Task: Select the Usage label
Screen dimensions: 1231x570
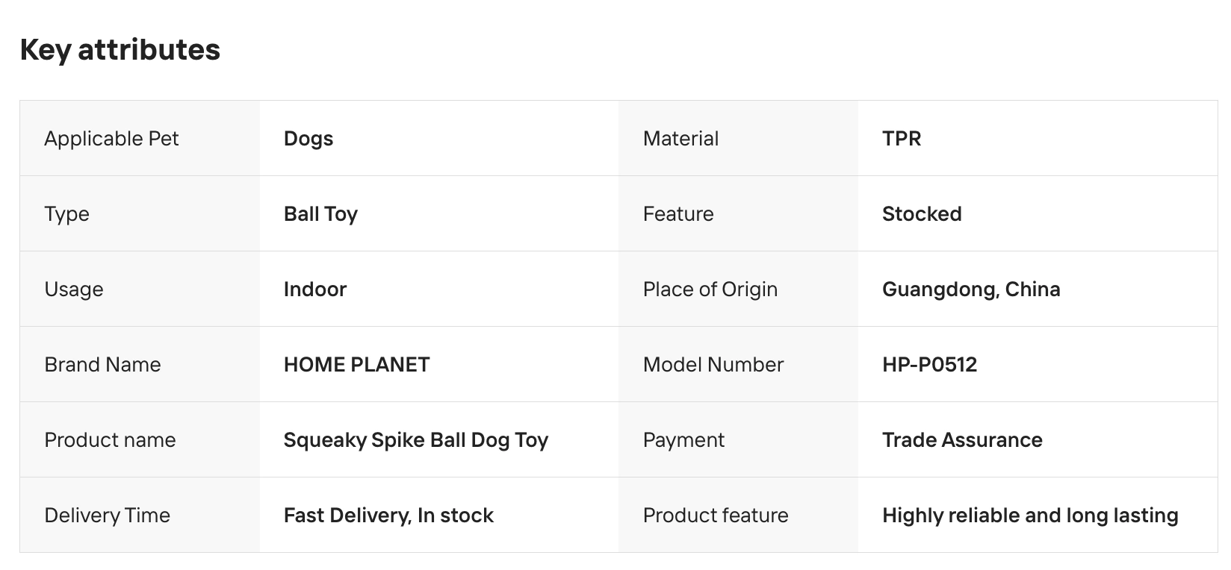Action: click(73, 289)
